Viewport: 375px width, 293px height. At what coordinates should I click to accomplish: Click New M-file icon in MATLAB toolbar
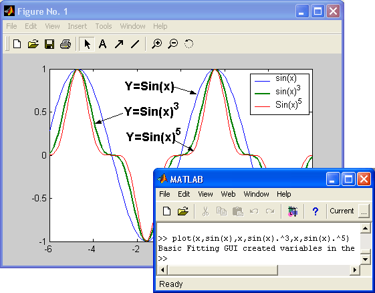166,211
